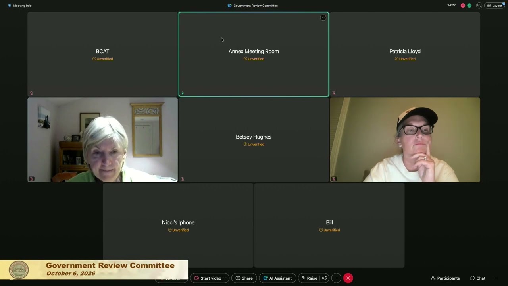Open options on Annex Meeting Room tile
Image resolution: width=508 pixels, height=286 pixels.
[323, 17]
